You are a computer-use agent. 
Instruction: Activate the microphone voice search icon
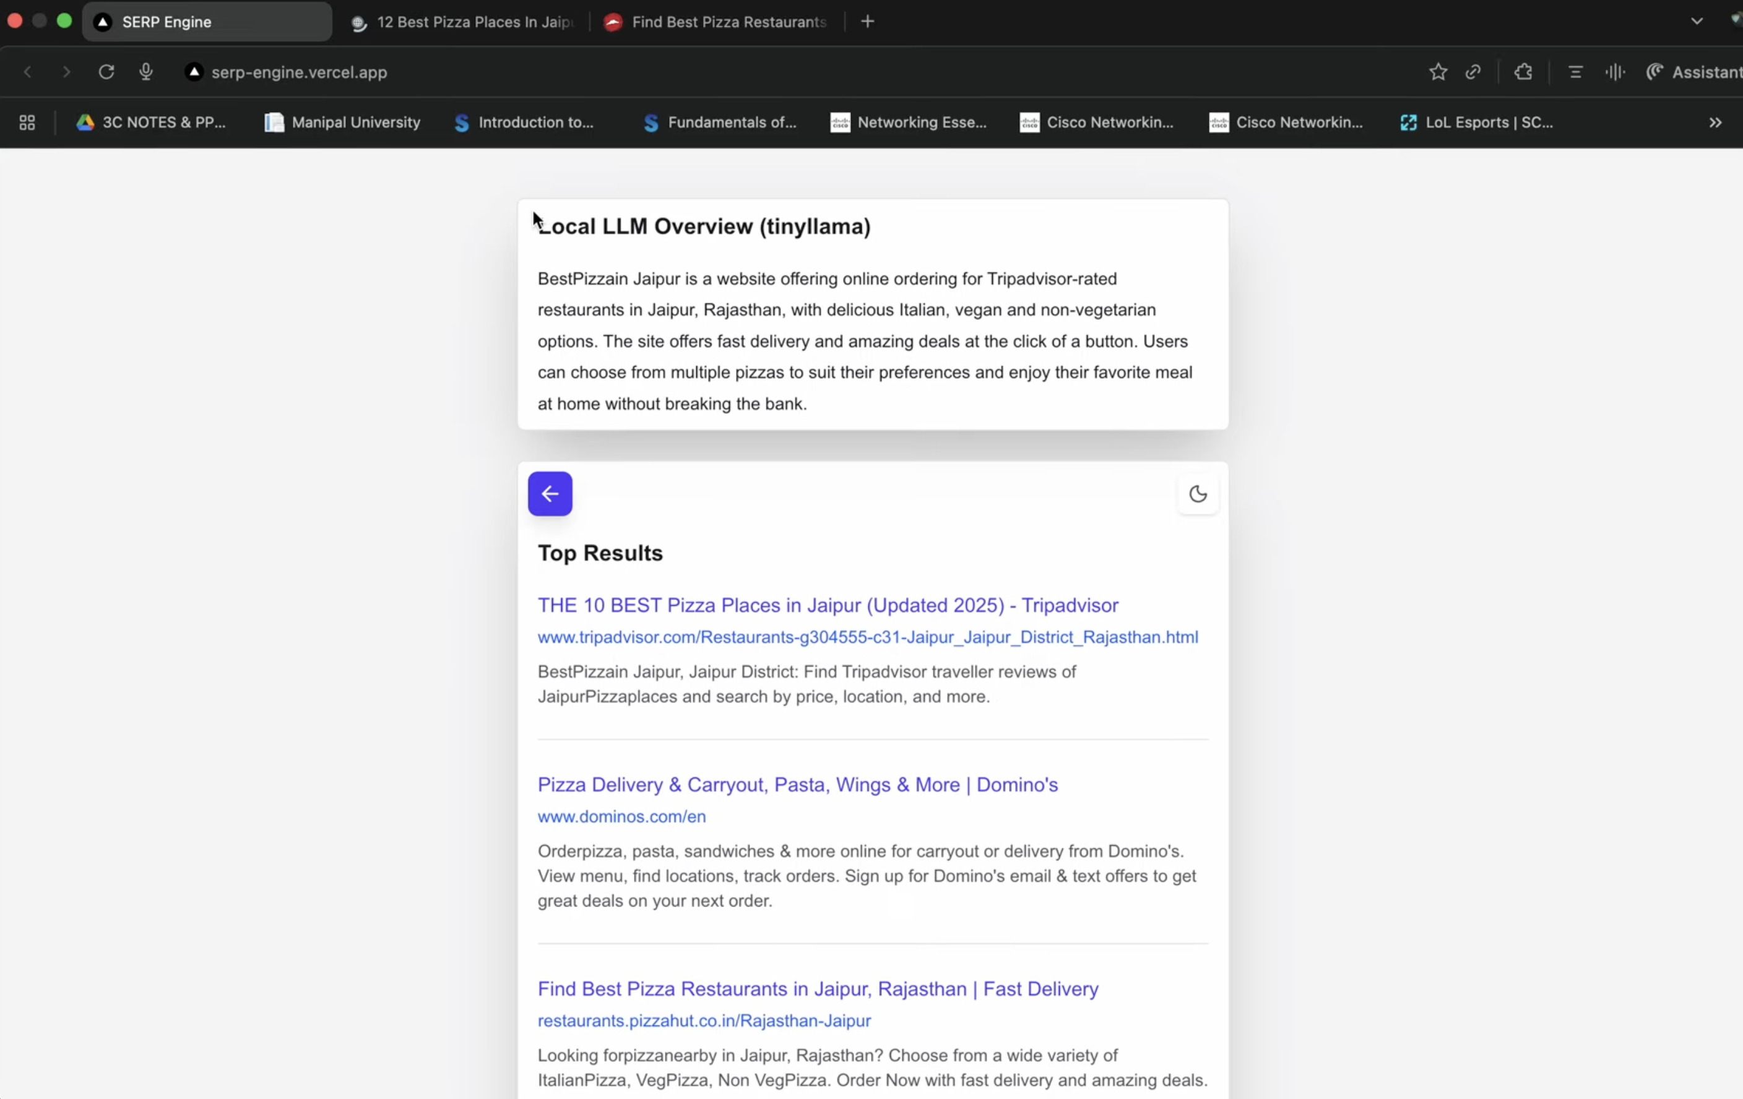[x=145, y=72]
